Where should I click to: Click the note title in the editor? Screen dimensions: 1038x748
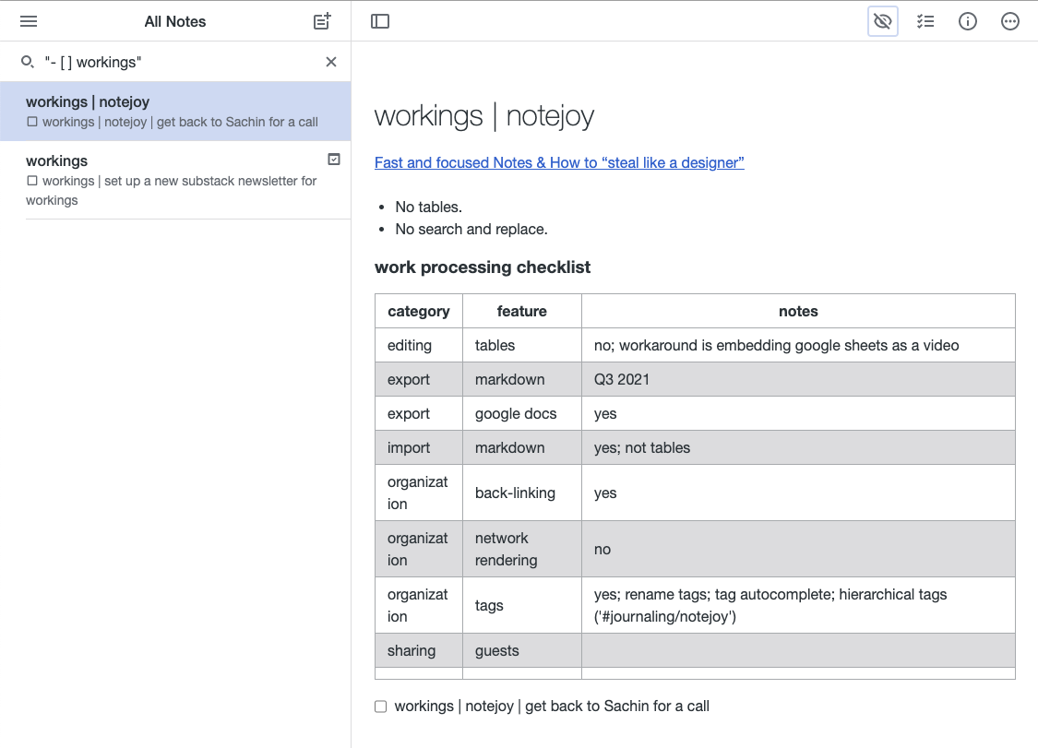click(485, 114)
